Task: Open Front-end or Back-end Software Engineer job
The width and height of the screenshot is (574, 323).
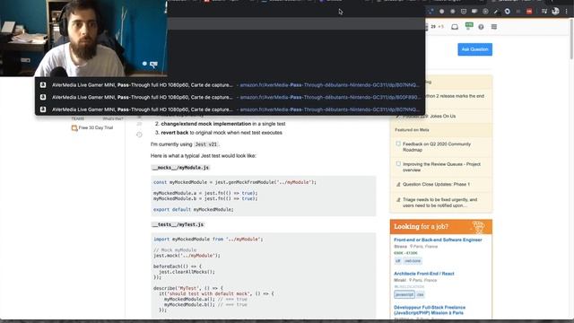Action: point(438,240)
